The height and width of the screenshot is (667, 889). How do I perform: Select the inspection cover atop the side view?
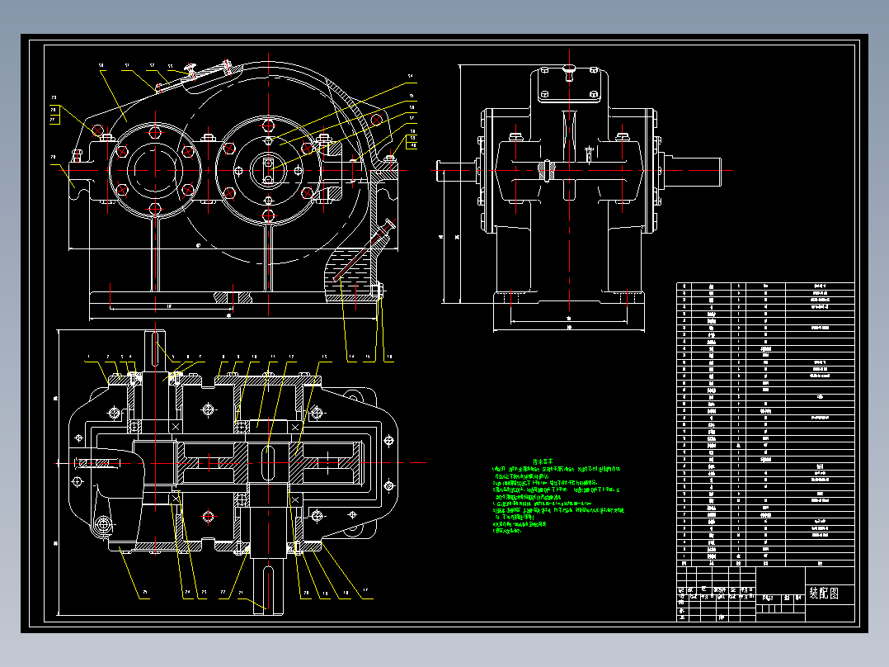tap(569, 84)
